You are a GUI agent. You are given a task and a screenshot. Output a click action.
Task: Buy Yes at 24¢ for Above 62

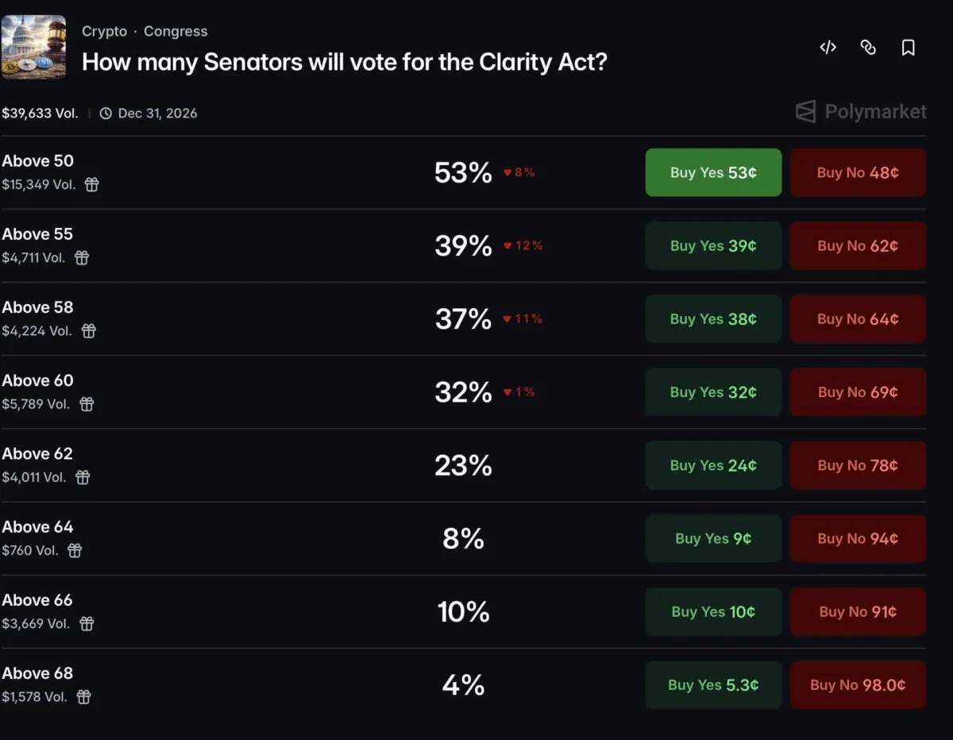click(x=713, y=465)
